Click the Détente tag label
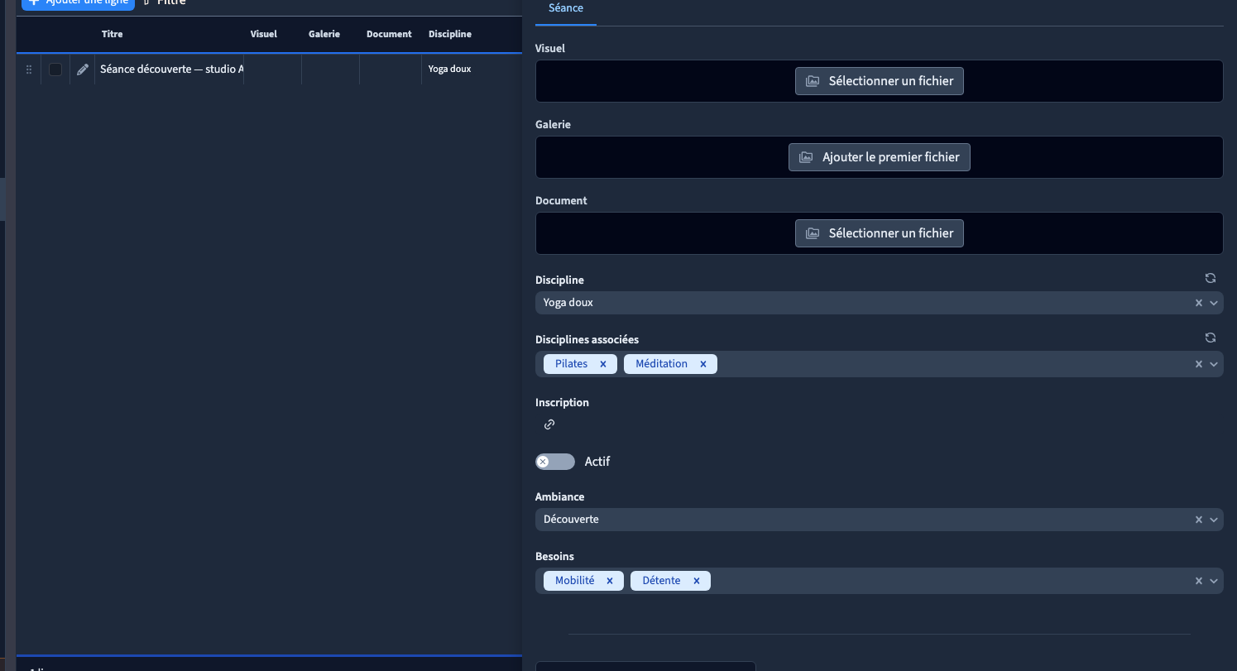This screenshot has height=671, width=1237. click(661, 581)
